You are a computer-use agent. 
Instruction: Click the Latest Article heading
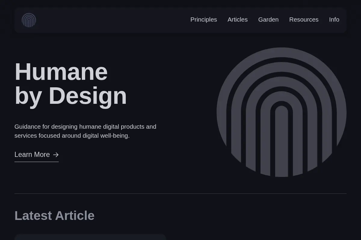(x=54, y=216)
